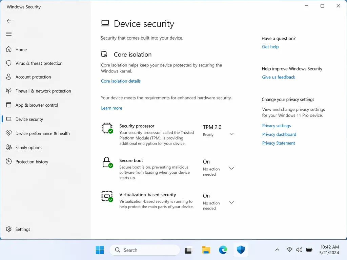Click the Family options people icon

tap(8, 147)
